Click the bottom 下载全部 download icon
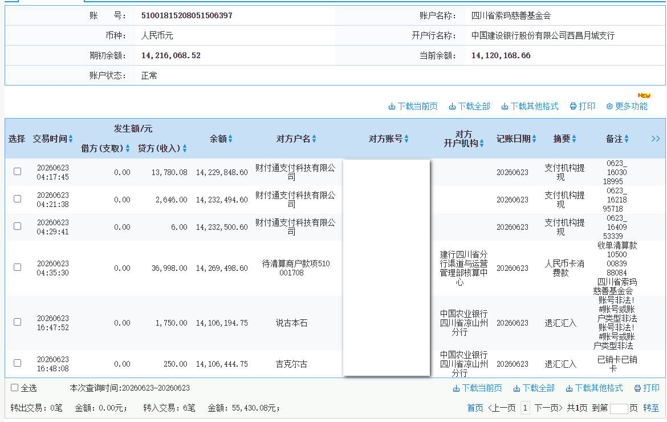 pos(516,388)
